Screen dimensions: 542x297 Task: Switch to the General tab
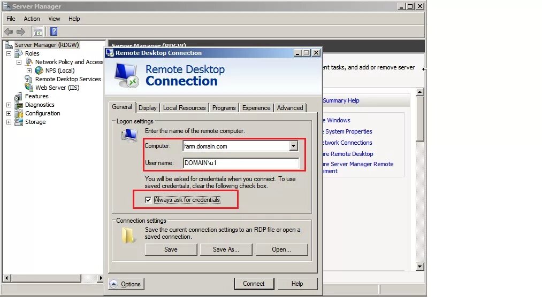[121, 107]
